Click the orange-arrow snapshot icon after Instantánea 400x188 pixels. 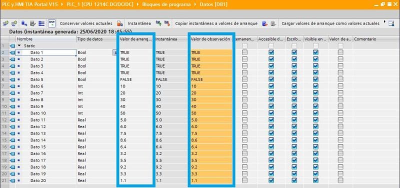(167, 23)
